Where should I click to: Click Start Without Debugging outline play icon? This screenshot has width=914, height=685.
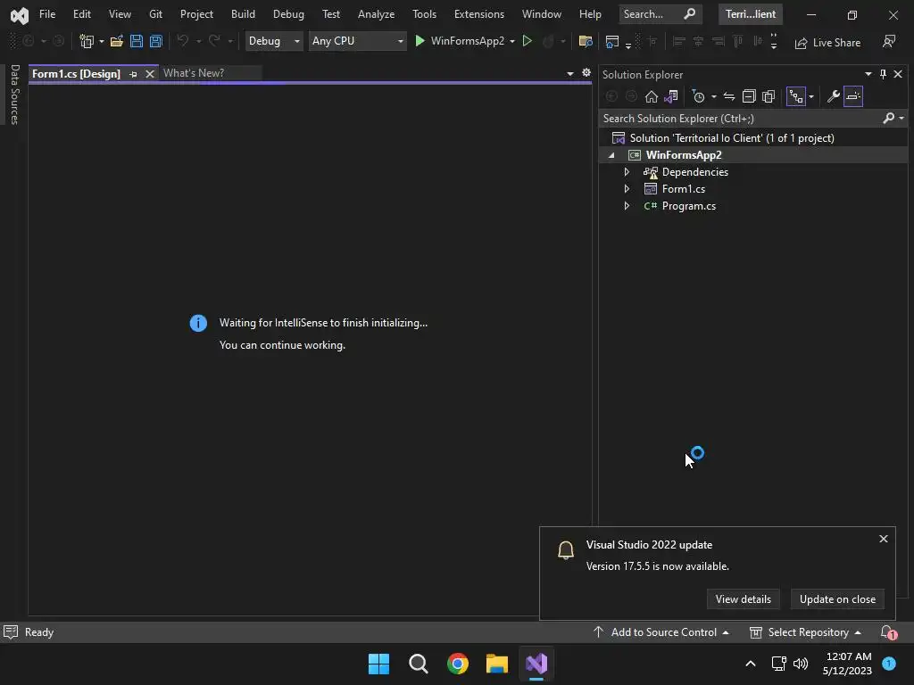[527, 41]
